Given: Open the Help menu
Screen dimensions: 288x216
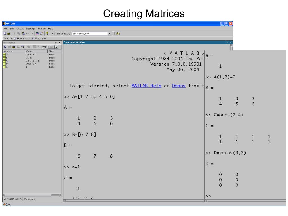Looking at the screenshot, I should [51, 28].
